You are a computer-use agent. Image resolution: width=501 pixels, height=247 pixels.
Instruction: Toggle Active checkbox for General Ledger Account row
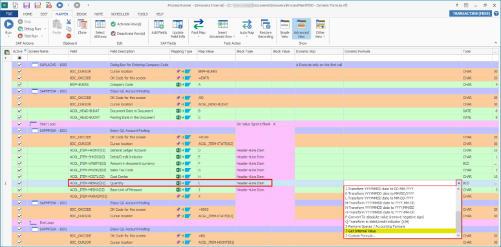point(19,150)
